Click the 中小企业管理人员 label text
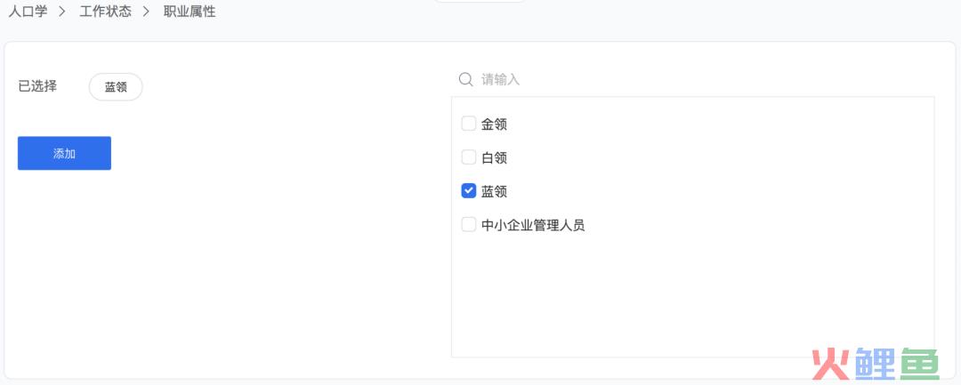 click(x=533, y=225)
